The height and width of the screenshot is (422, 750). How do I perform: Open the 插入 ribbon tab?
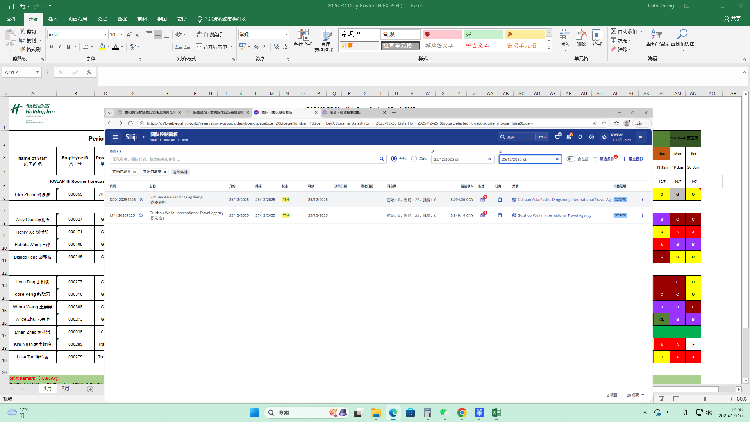[53, 19]
